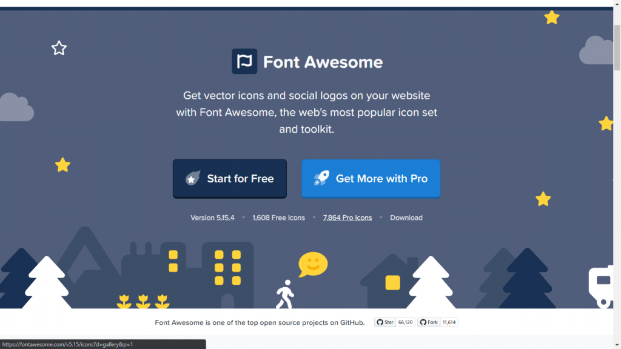Click the smiley speech bubble icon
This screenshot has height=349, width=621.
coord(313,264)
